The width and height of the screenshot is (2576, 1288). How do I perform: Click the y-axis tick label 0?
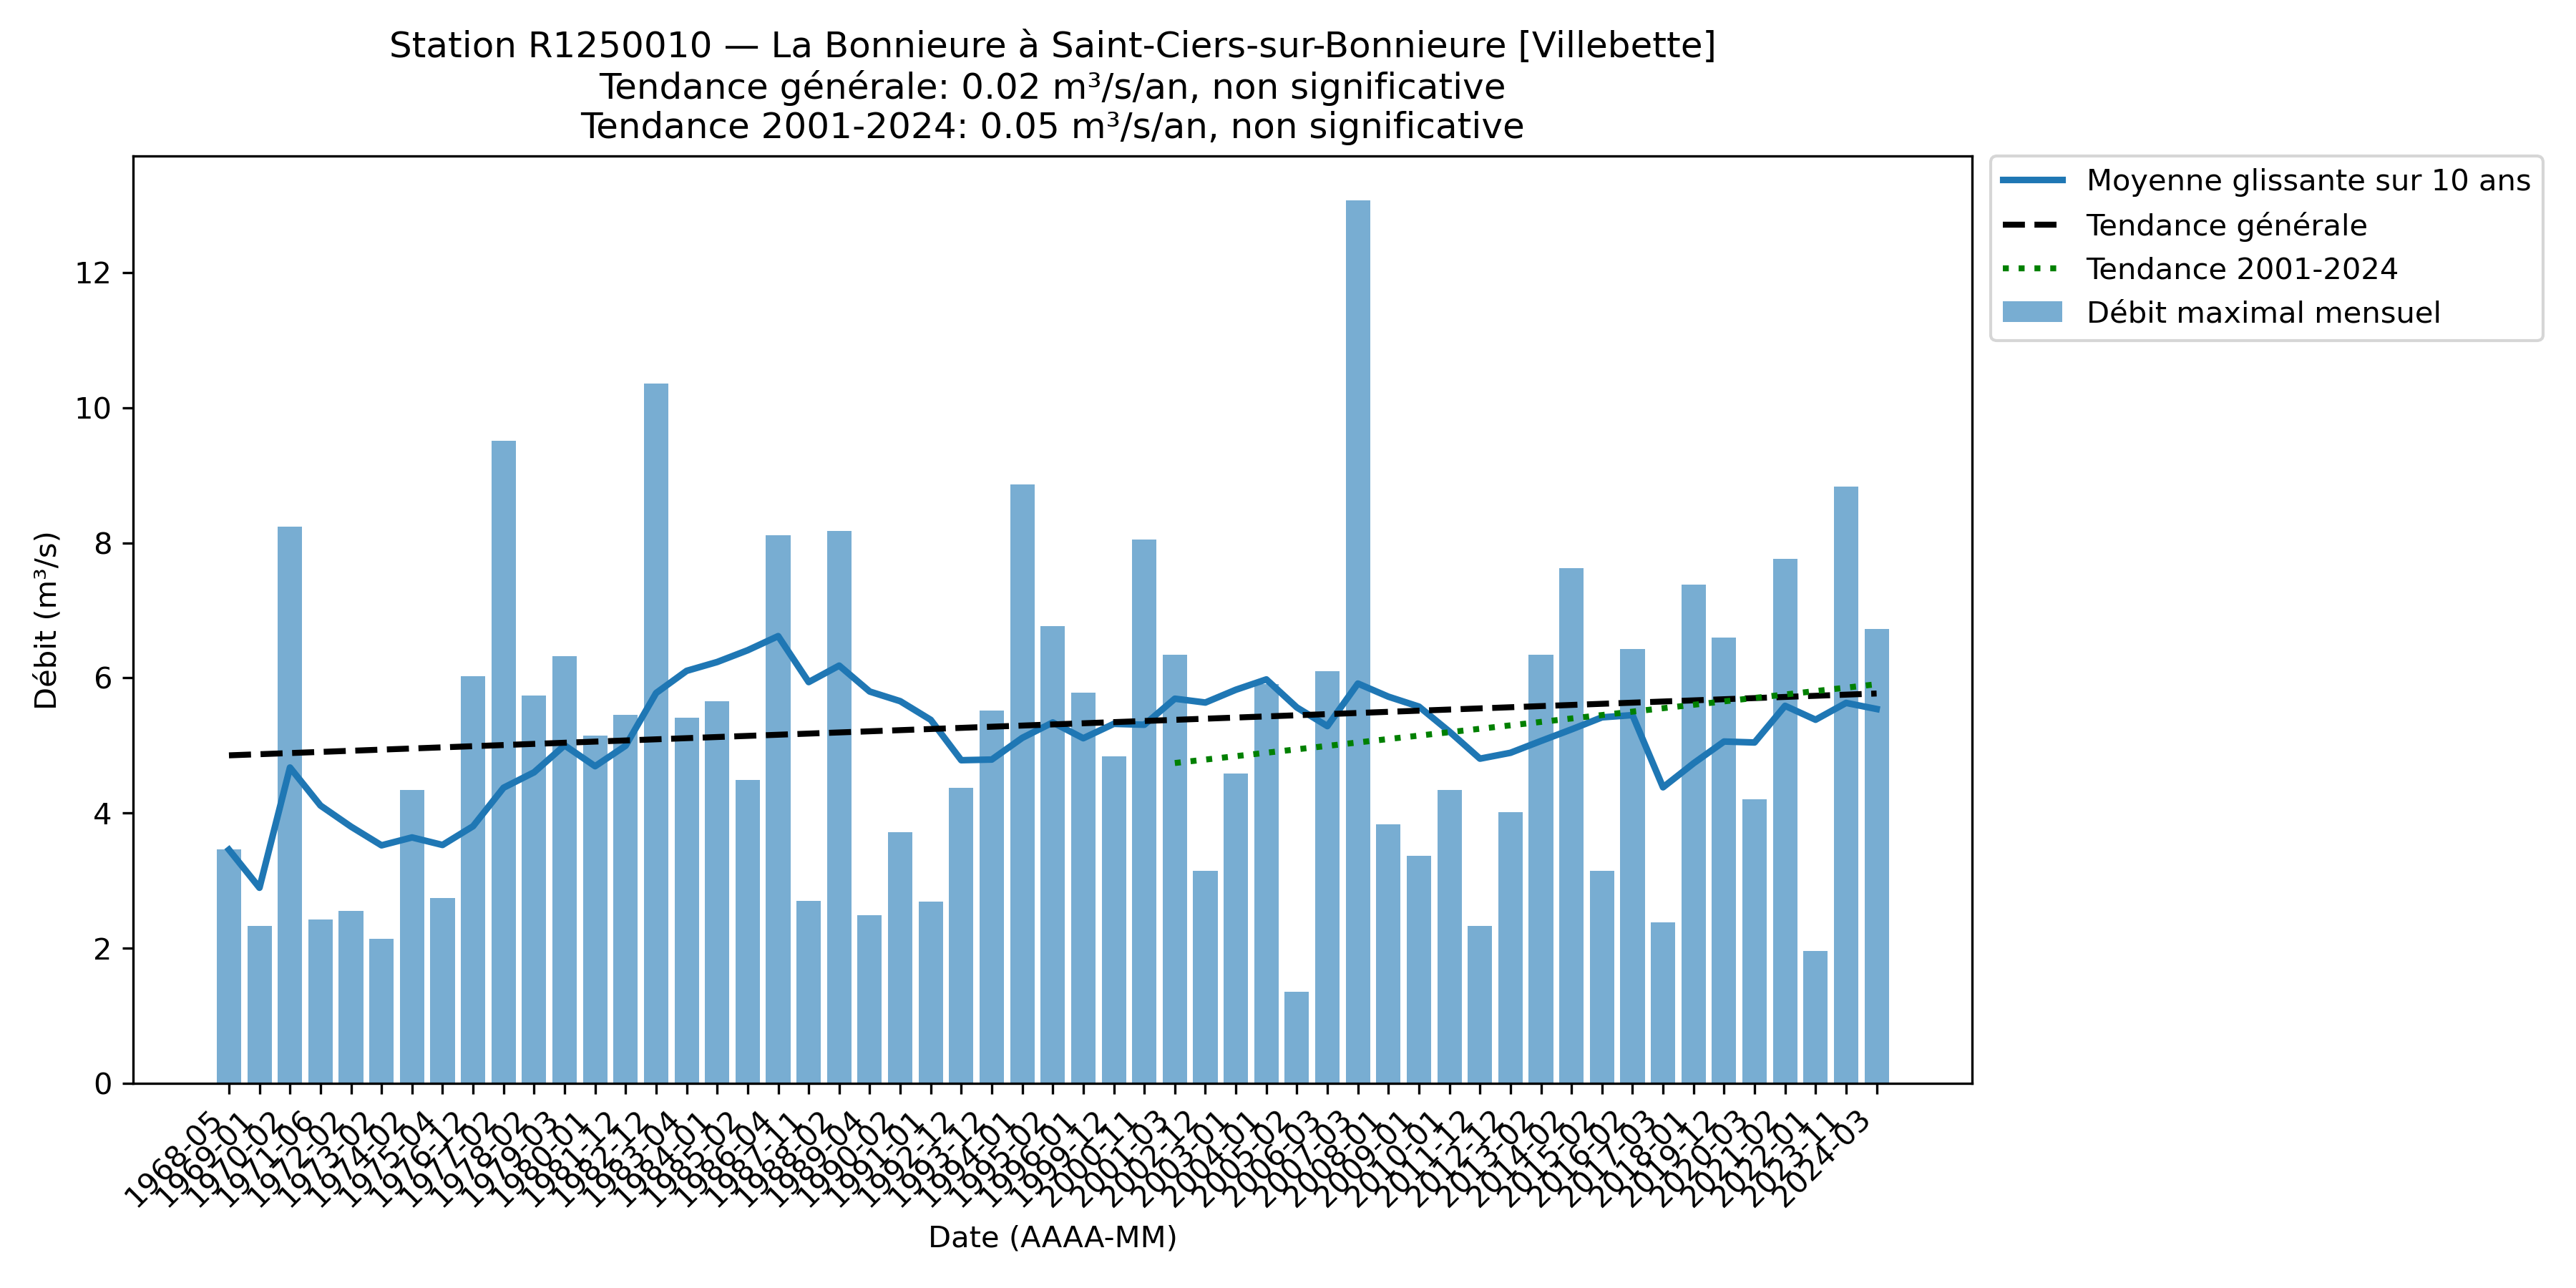(x=102, y=1083)
